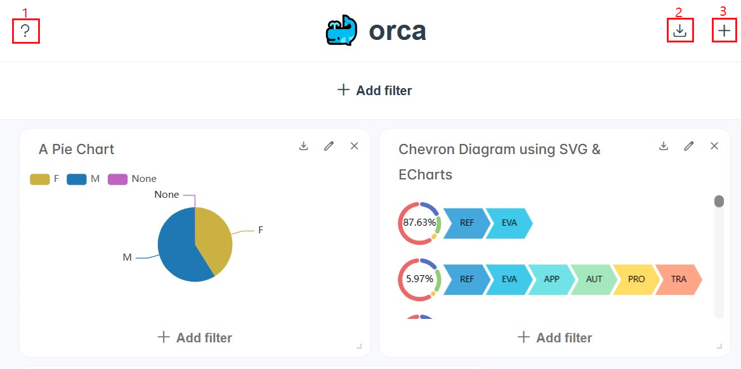The image size is (741, 369).
Task: Open the help icon
Action: 25,30
